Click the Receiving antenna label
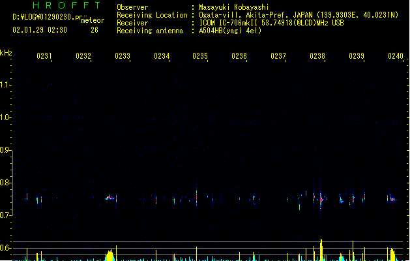The height and width of the screenshot is (261, 410). coord(150,31)
